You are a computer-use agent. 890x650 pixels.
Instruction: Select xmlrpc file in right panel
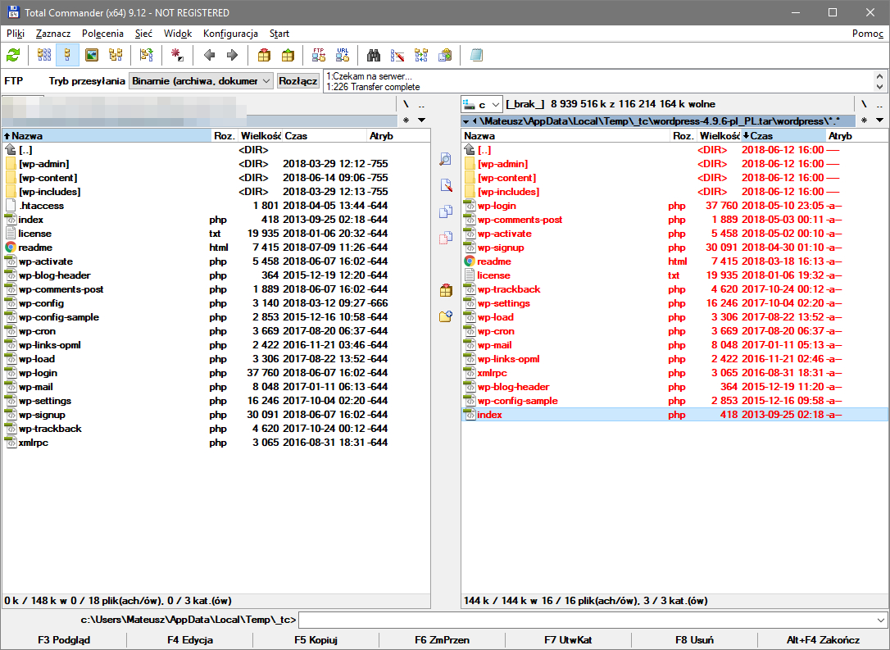coord(674,373)
